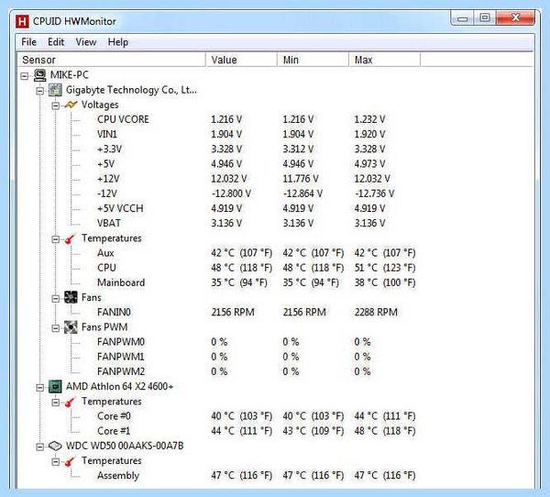Open the Edit menu

coord(56,42)
